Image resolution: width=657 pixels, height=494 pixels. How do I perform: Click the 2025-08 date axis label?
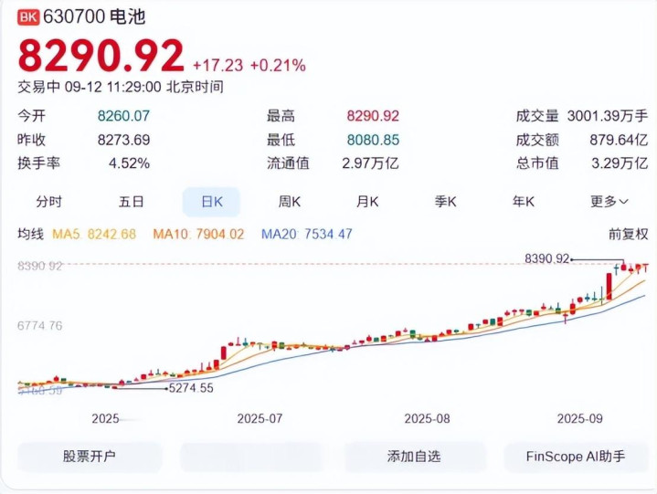click(428, 418)
